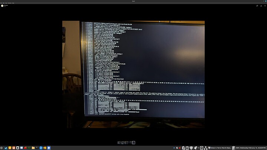Image resolution: width=267 pixels, height=150 pixels.
Task: Switch to Signal via its taskbar icon
Action: [49, 148]
